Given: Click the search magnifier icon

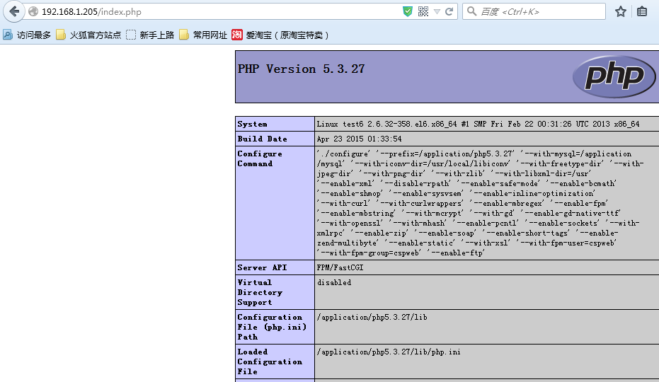Looking at the screenshot, I should point(471,11).
